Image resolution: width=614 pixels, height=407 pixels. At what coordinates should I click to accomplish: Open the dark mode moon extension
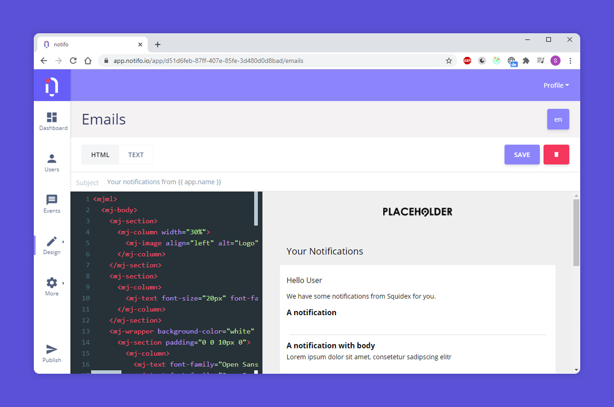click(x=482, y=61)
